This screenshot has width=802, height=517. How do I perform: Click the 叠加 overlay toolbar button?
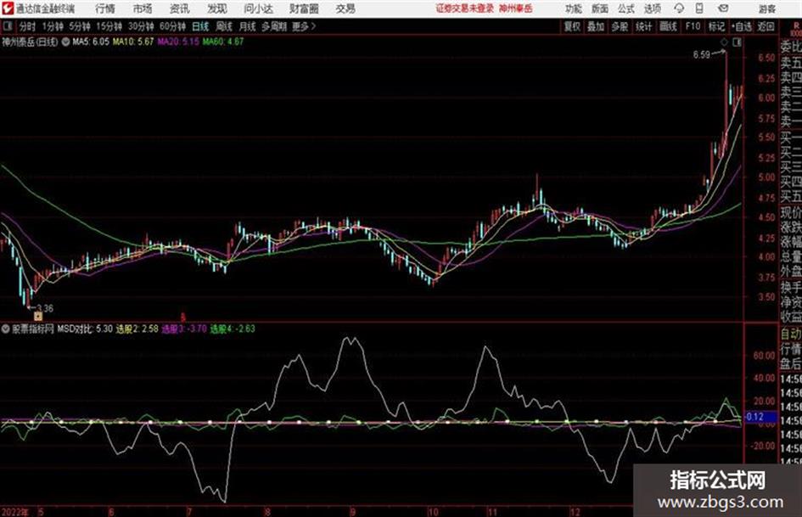(x=596, y=26)
